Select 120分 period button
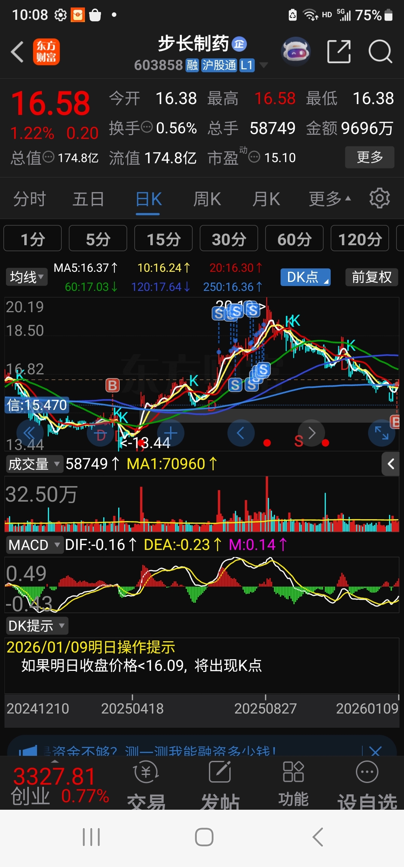Viewport: 404px width, 867px height. point(360,238)
